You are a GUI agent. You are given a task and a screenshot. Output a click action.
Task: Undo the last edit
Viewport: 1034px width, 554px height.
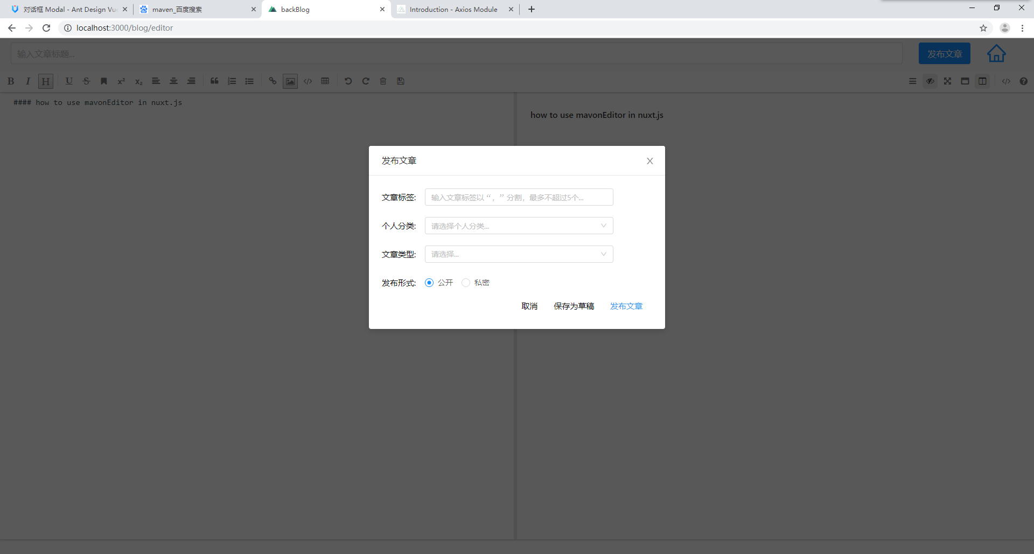[x=348, y=81]
